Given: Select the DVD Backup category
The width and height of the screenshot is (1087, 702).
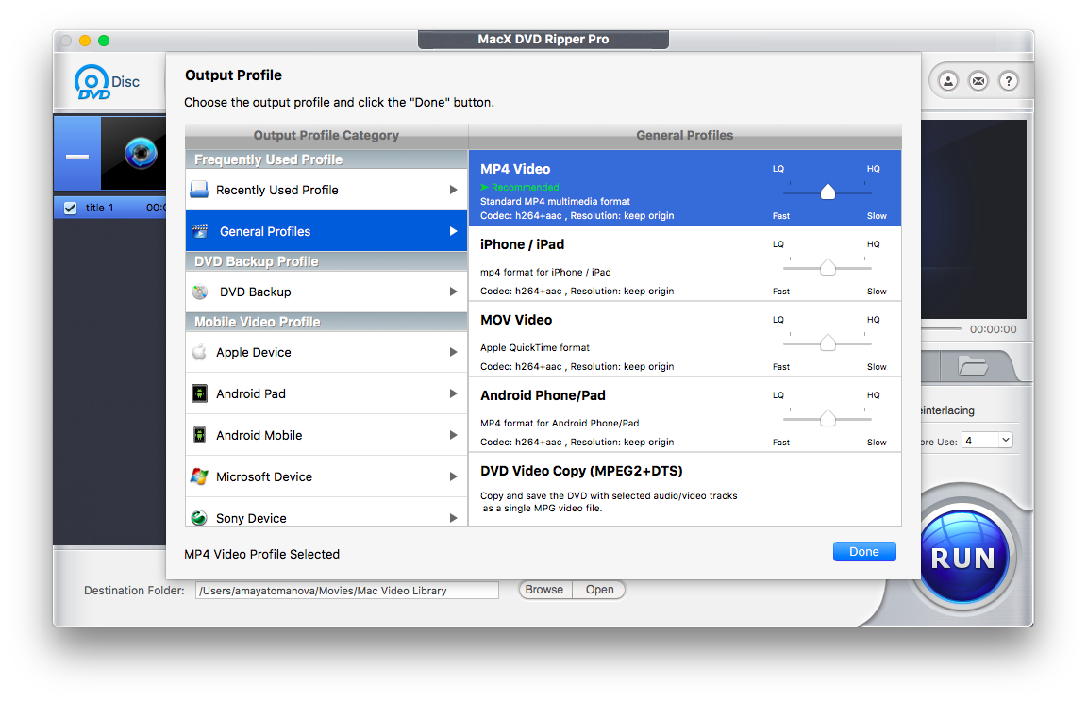Looking at the screenshot, I should 326,292.
